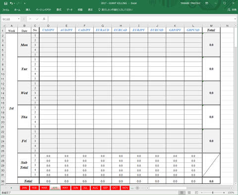
Task: Click the EURAUD header cell
Action: (103, 30)
